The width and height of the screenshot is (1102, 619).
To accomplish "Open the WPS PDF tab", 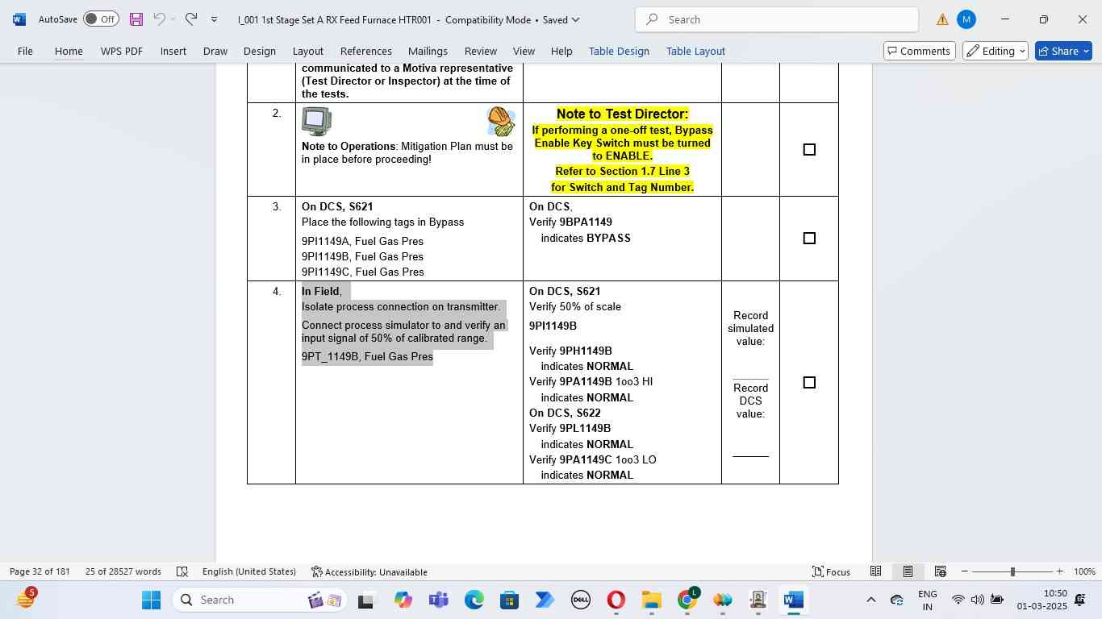I will tap(122, 51).
